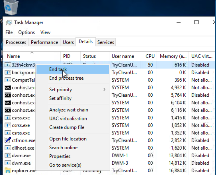The image size is (216, 175).
Task: Click the CPU value 50
Action: point(150,65)
